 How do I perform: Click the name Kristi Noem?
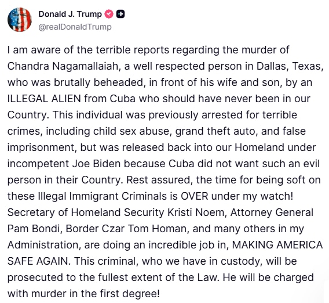(196, 212)
